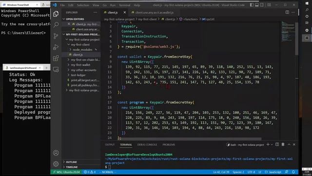The height and width of the screenshot is (176, 312).
Task: Open Remote Explorer view
Action: point(56,69)
